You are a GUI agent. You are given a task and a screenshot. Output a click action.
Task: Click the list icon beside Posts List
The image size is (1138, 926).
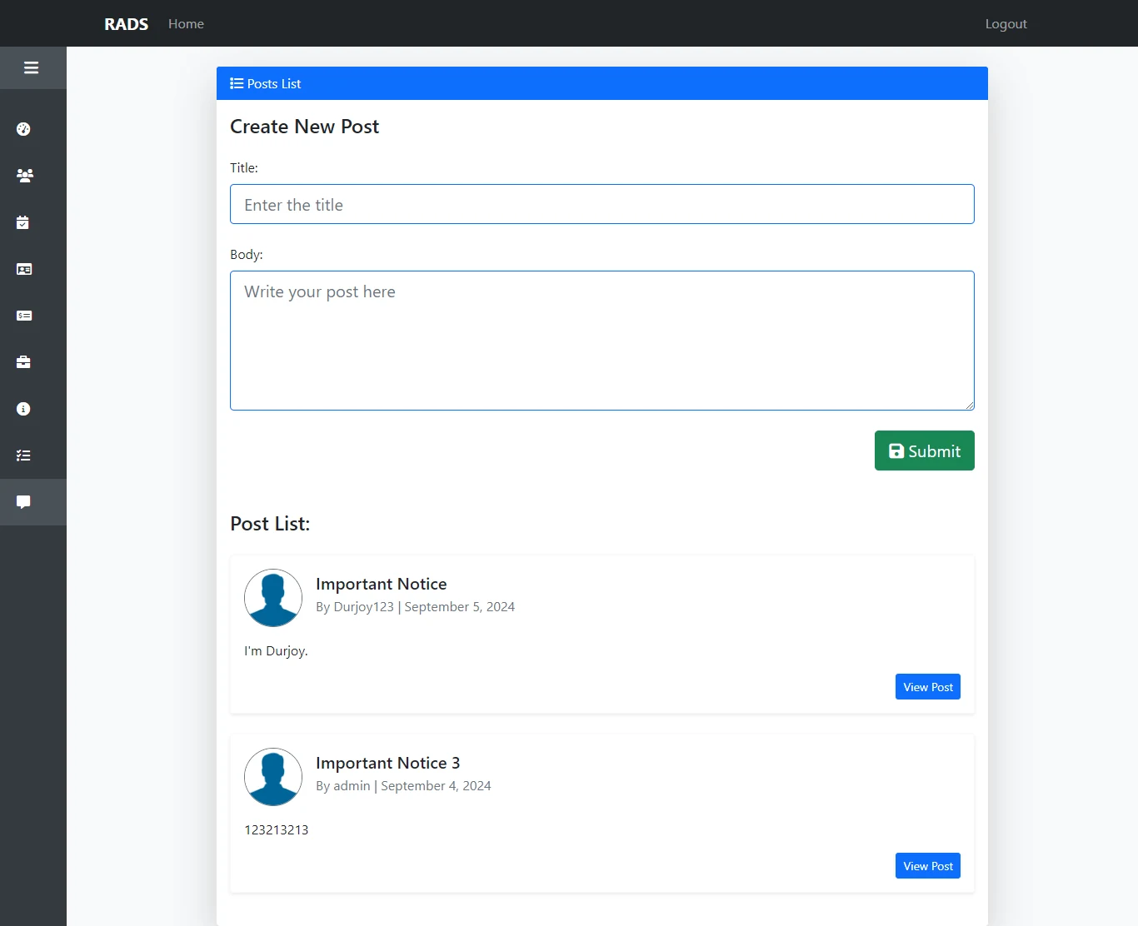(x=237, y=83)
